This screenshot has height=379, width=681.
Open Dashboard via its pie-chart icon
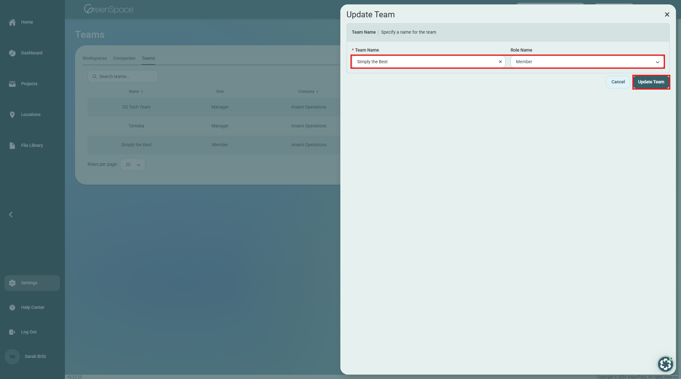tap(12, 53)
